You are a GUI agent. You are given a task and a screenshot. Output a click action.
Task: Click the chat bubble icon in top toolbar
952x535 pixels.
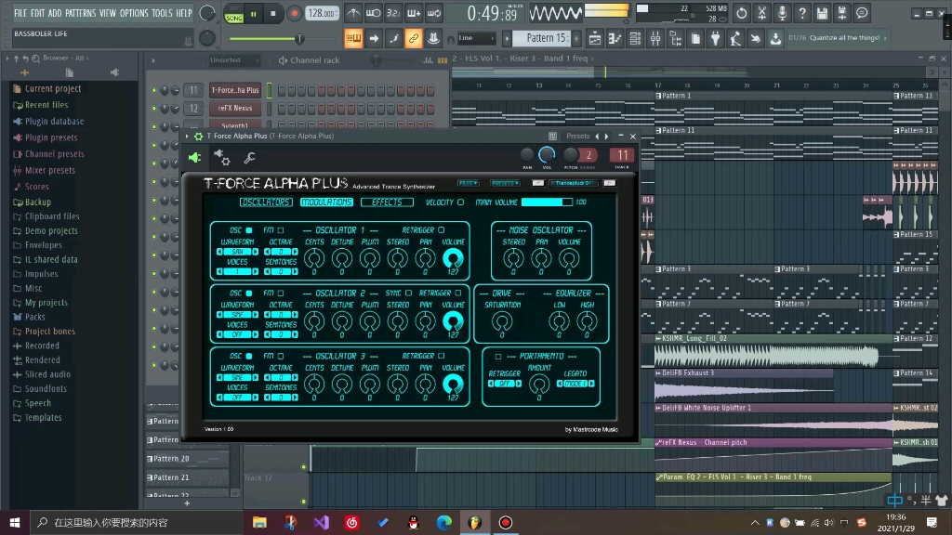coord(862,13)
